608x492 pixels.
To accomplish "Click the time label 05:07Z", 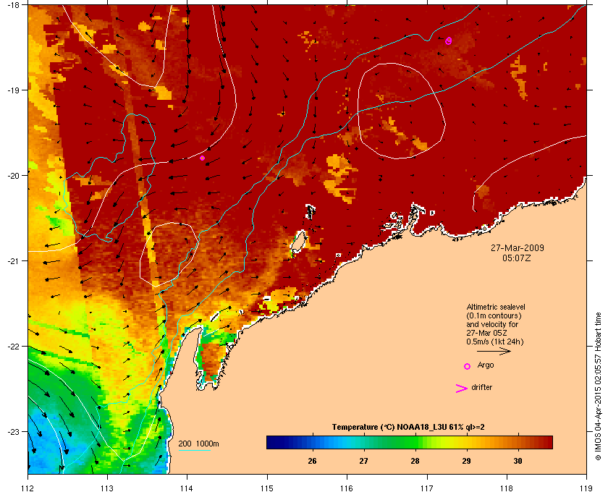I will (517, 258).
